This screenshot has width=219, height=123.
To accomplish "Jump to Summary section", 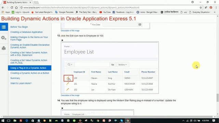I will [15, 78].
